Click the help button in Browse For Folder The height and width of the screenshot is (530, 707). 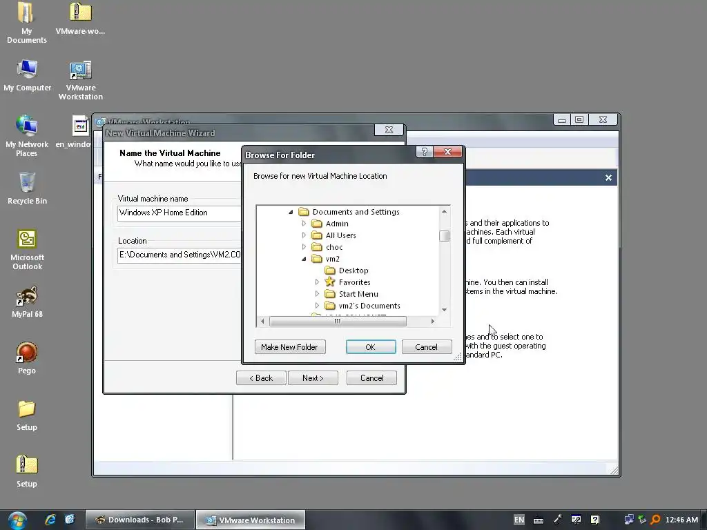425,152
